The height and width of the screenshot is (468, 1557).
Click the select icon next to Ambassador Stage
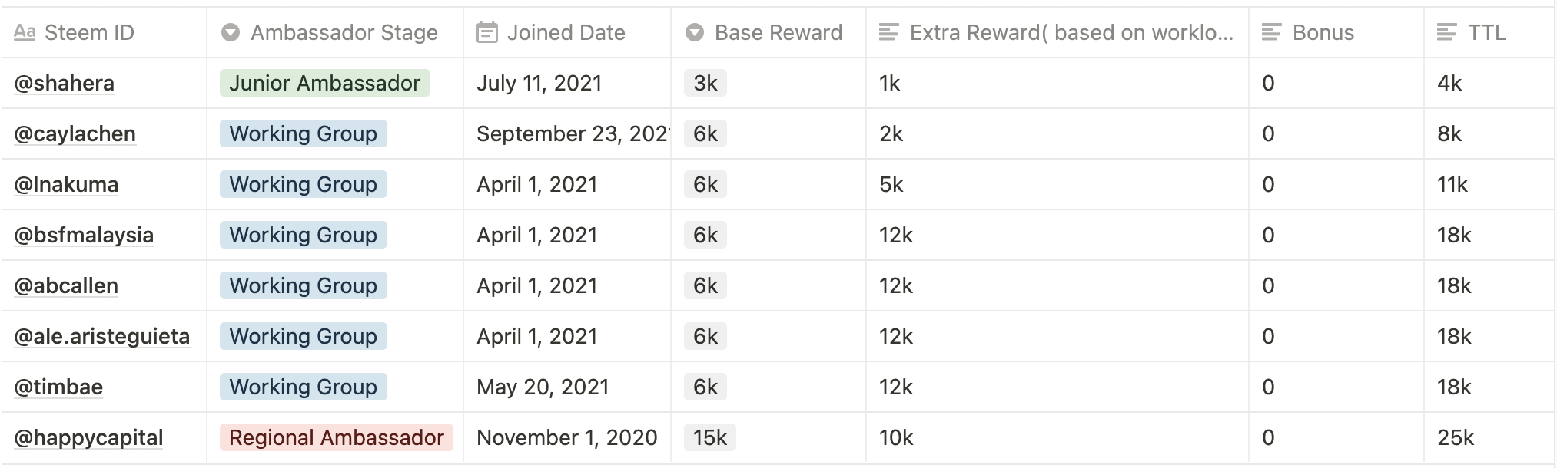(x=230, y=32)
